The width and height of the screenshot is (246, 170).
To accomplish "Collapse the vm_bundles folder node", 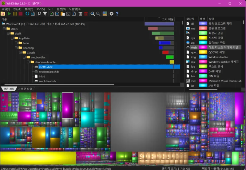I will coord(24,57).
